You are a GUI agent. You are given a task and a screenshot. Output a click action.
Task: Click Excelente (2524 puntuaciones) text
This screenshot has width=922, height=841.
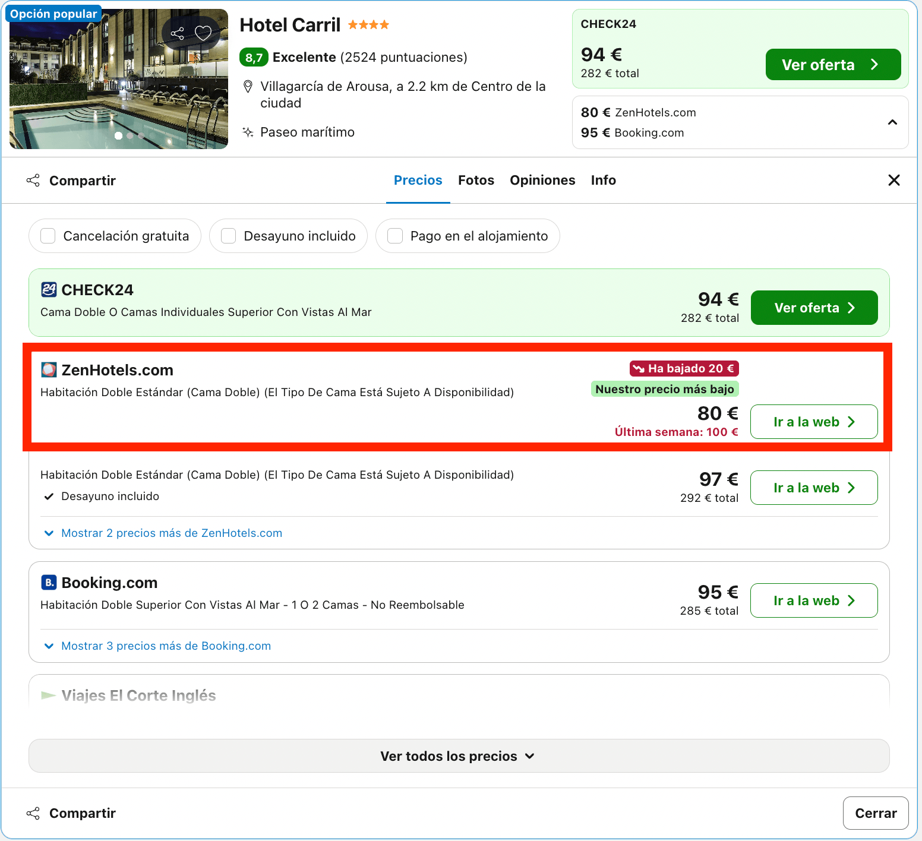(x=370, y=58)
